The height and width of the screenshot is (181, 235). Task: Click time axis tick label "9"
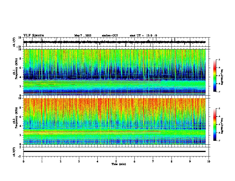click(x=190, y=161)
